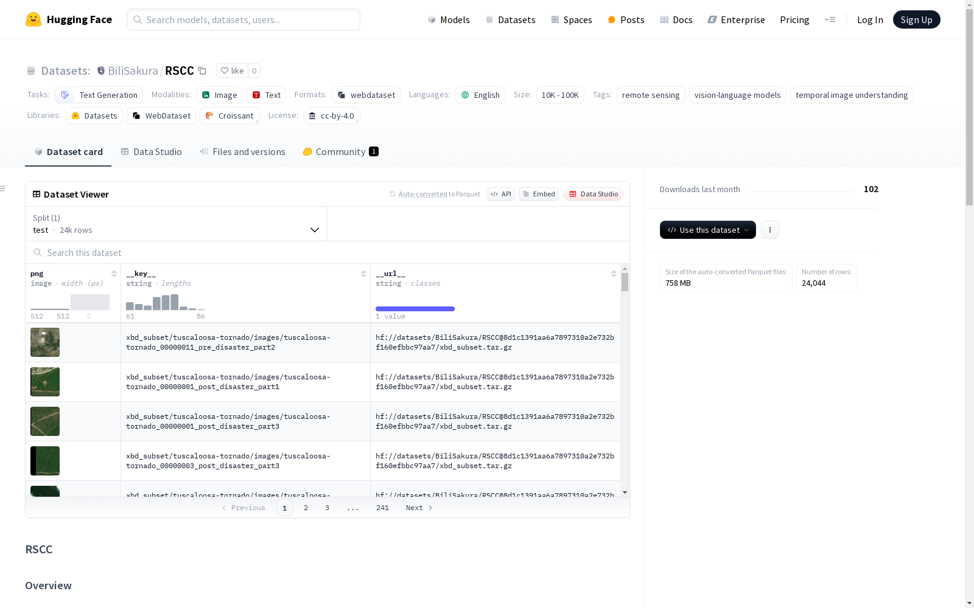This screenshot has width=974, height=608.
Task: Sort the png column
Action: click(114, 274)
